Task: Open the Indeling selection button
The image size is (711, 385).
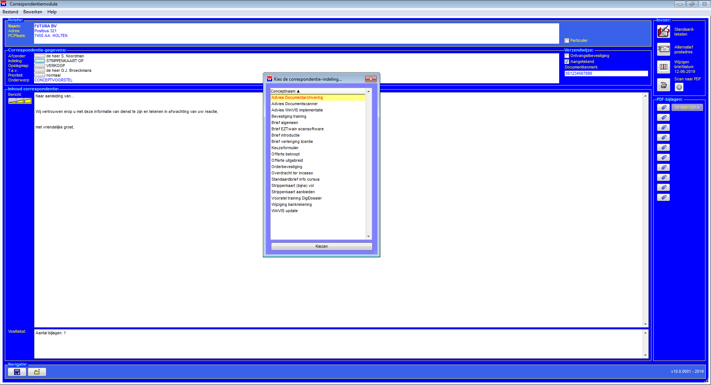Action: (40, 61)
